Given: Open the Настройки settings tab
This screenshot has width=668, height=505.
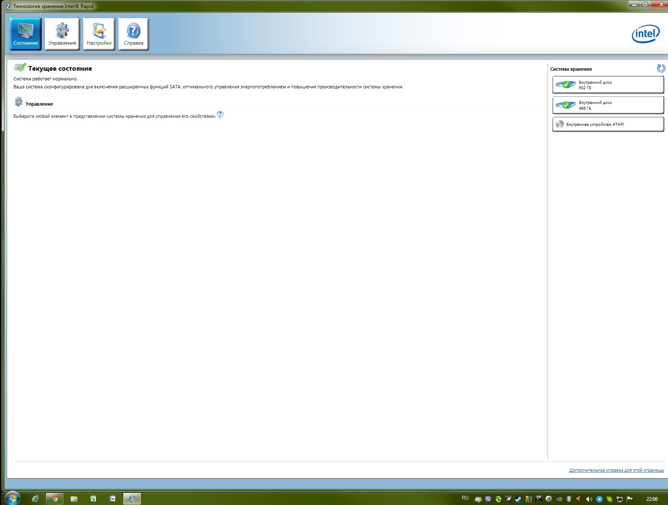Looking at the screenshot, I should click(99, 34).
